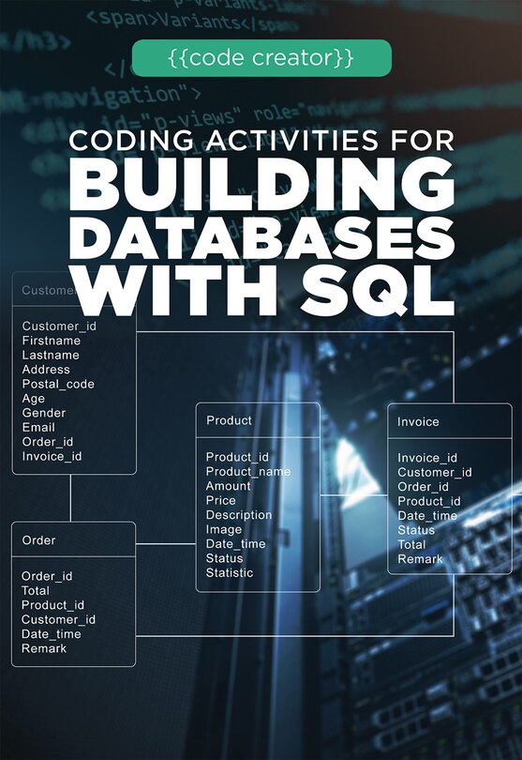This screenshot has width=522, height=760.
Task: Click "Total" in the Invoice table
Action: pyautogui.click(x=411, y=545)
